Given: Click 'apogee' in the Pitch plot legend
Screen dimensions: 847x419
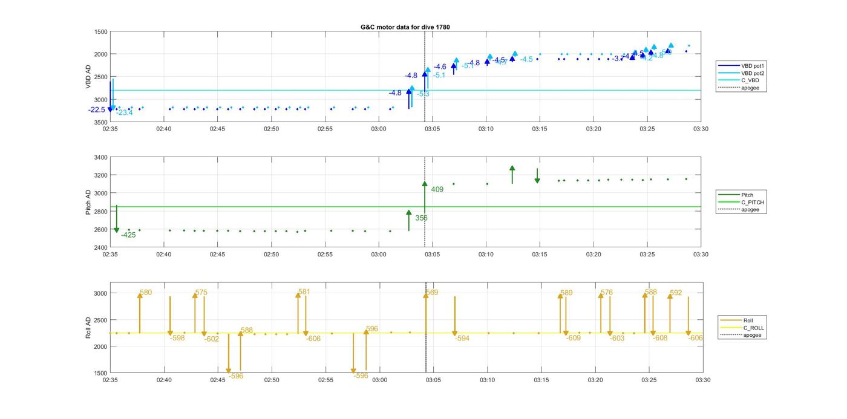Looking at the screenshot, I should 750,210.
